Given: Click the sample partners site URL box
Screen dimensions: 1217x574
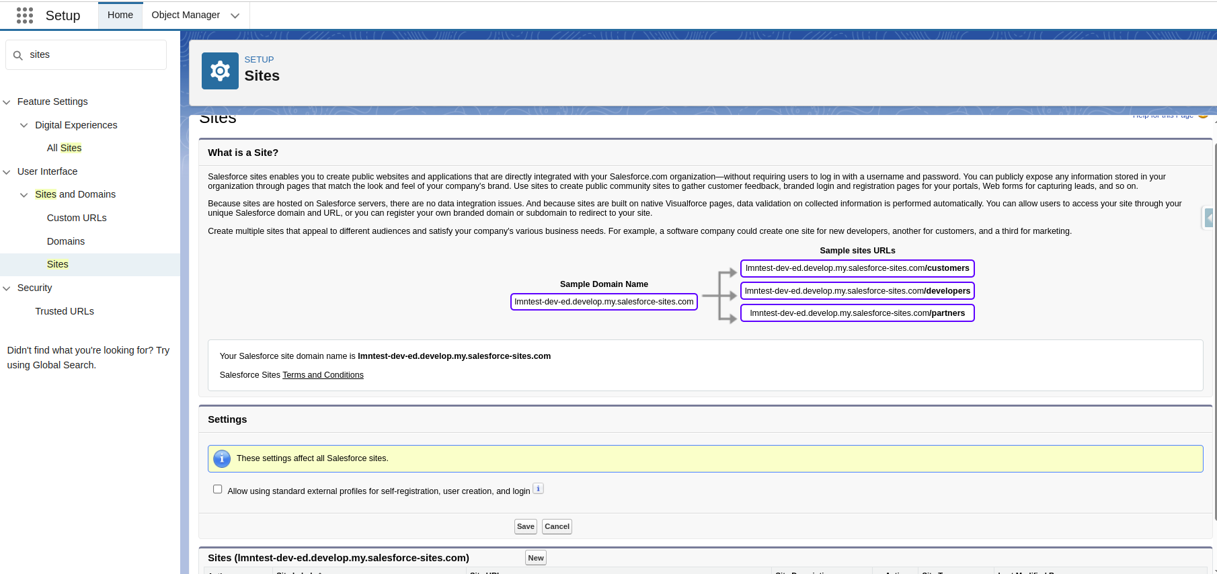Looking at the screenshot, I should [857, 313].
